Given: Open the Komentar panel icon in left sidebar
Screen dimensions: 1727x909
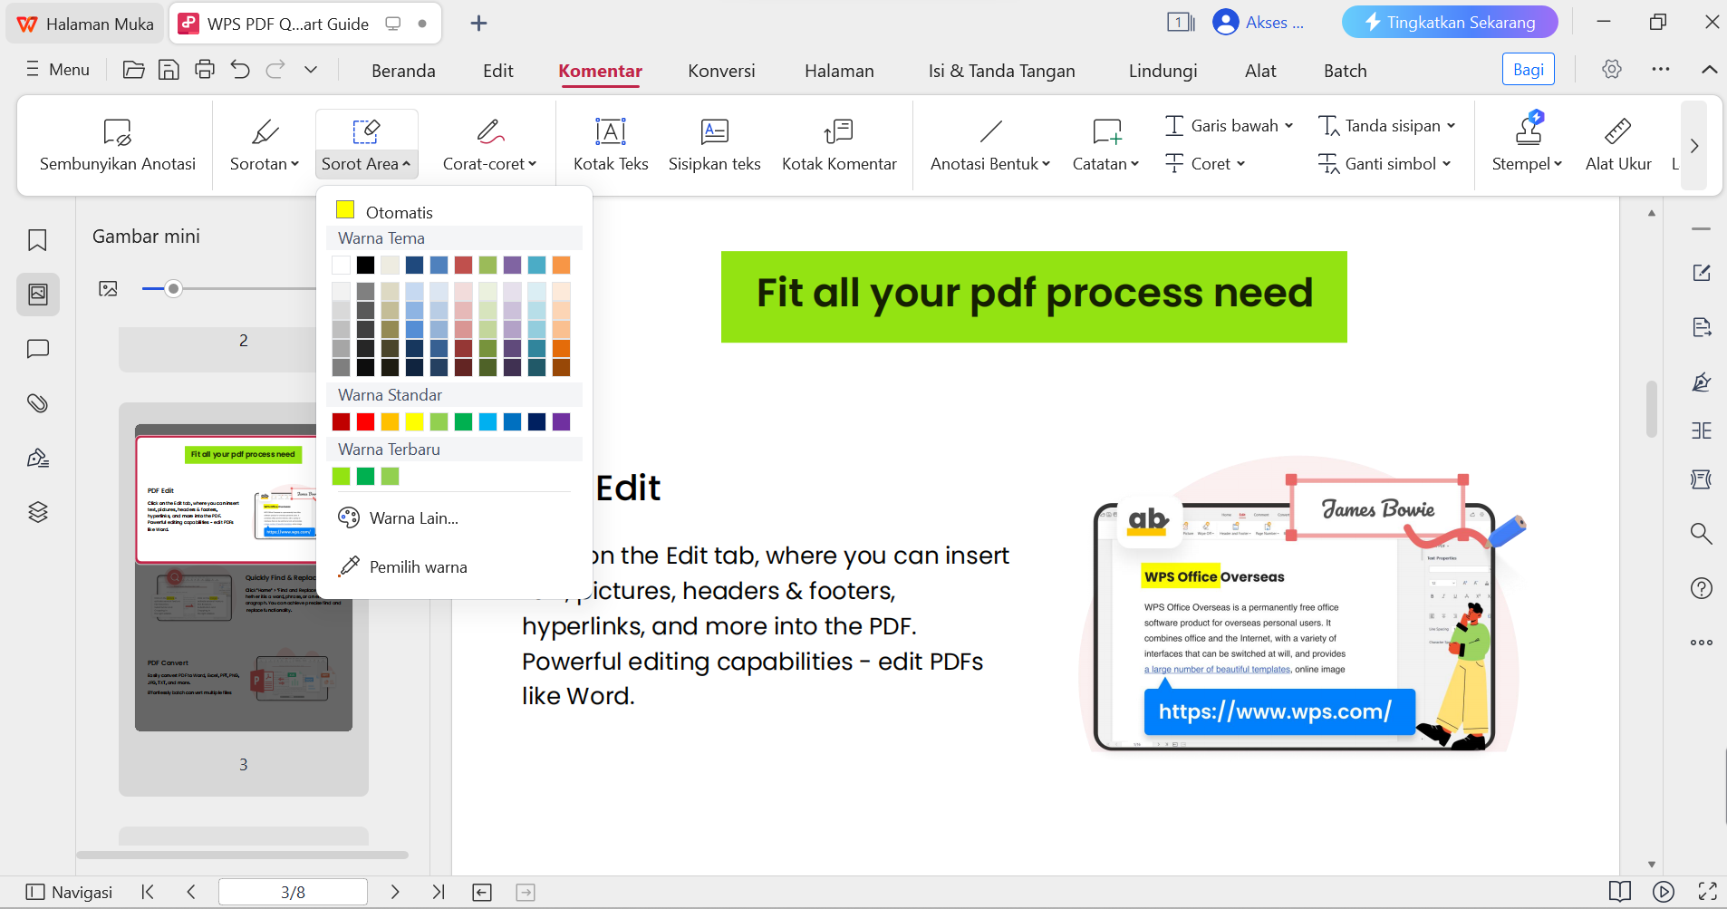Looking at the screenshot, I should click(37, 349).
